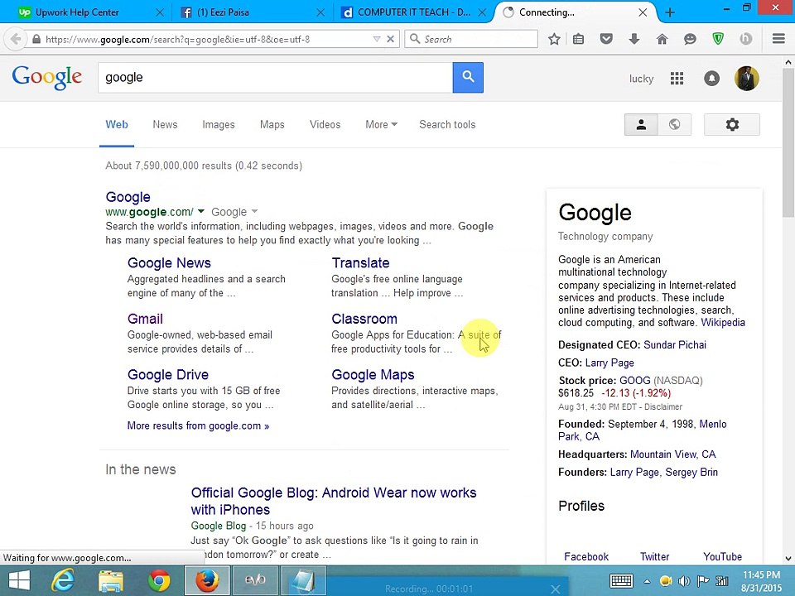The width and height of the screenshot is (795, 596).
Task: Open the Google News sitelink
Action: (169, 262)
